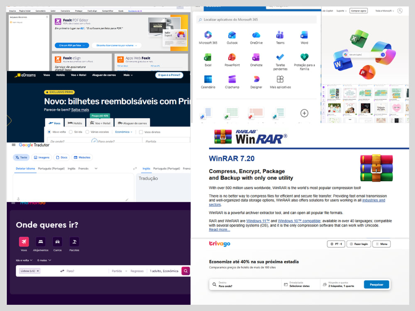Open the Designer app icon

[256, 79]
